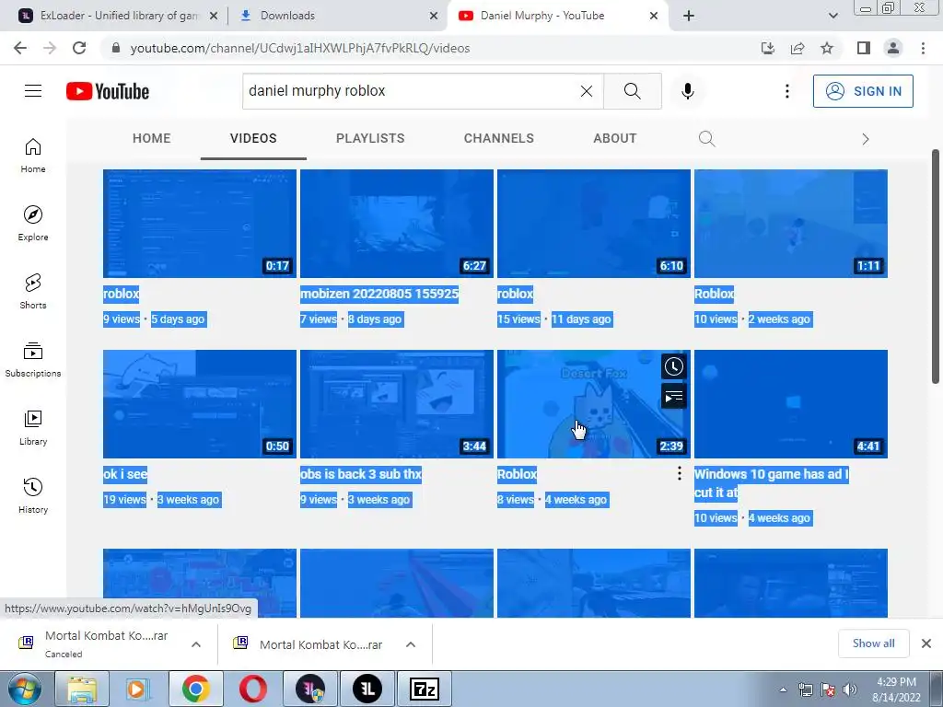Expand the tab search dropdown arrow

832,16
